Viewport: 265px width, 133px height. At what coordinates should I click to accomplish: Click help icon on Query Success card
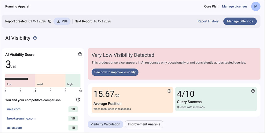pos(253,91)
